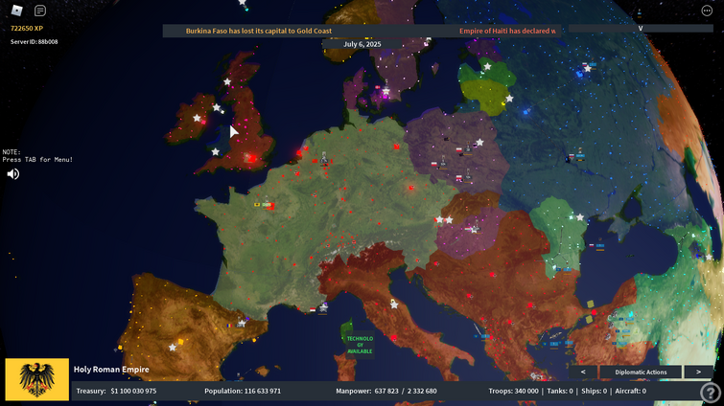Select the capital star in green Estonia region
724x406 pixels.
487,66
